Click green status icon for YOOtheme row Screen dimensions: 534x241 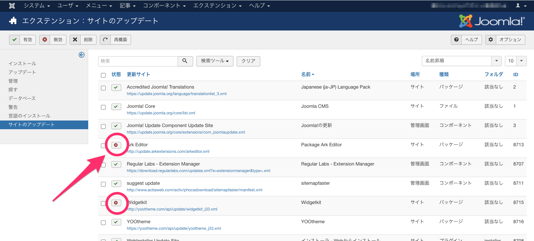(116, 222)
